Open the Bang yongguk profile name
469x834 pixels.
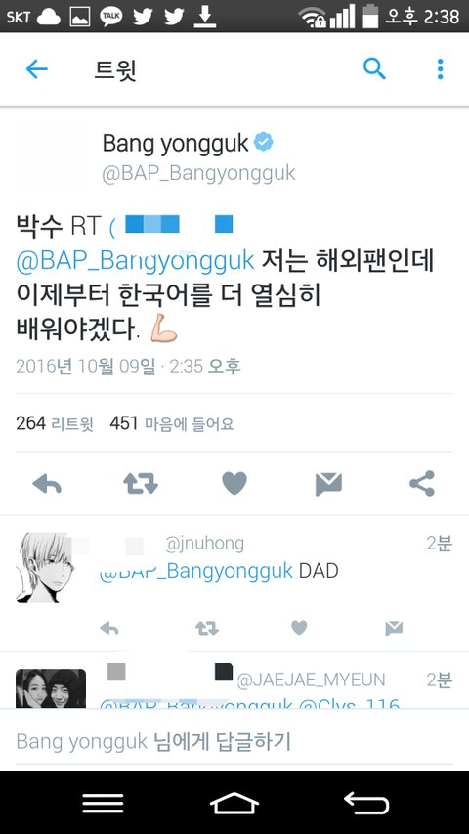click(176, 143)
